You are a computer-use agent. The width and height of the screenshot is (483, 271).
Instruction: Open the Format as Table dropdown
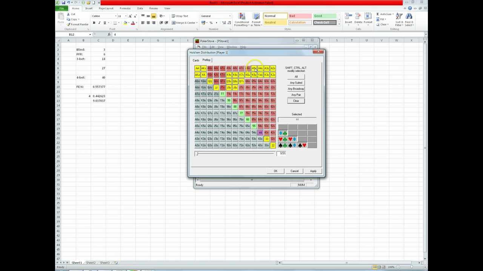click(x=256, y=20)
